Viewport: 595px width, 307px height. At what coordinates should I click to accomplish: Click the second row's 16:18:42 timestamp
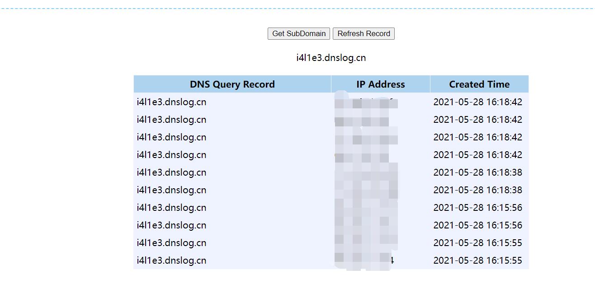(477, 120)
